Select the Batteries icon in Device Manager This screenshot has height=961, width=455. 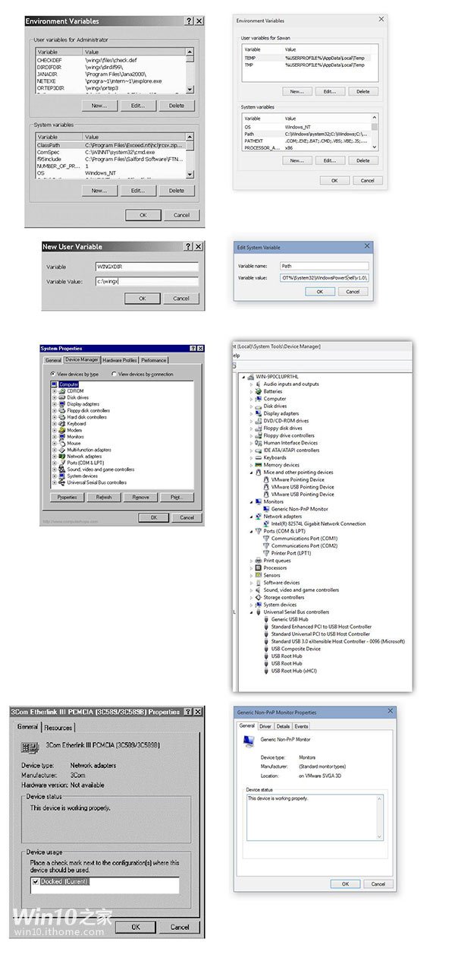click(x=259, y=391)
